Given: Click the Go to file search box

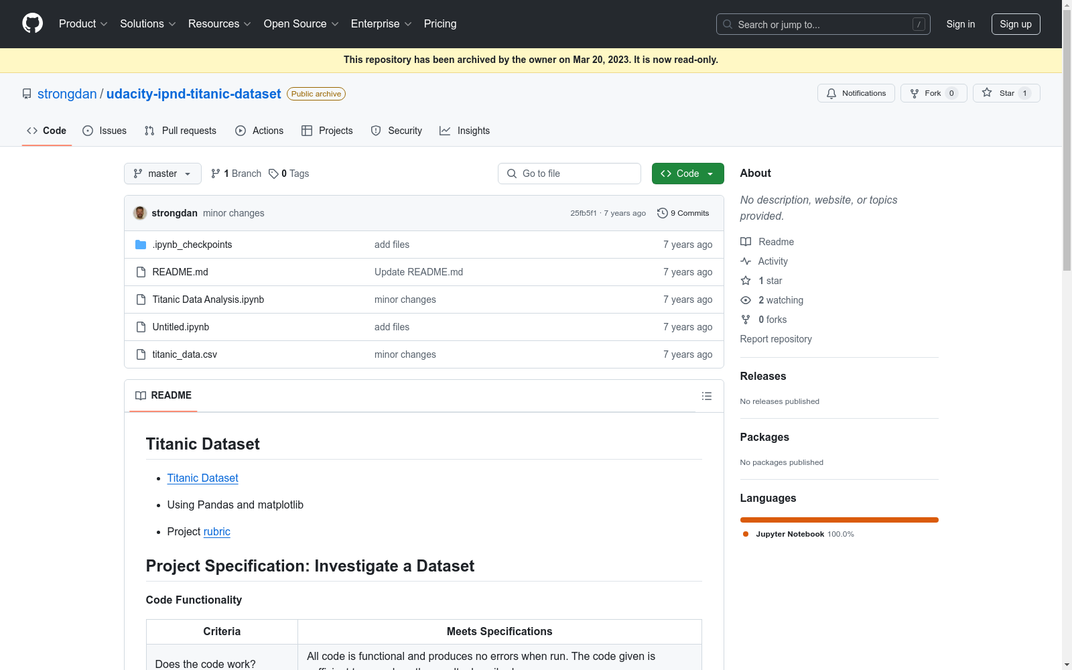Looking at the screenshot, I should (x=569, y=174).
